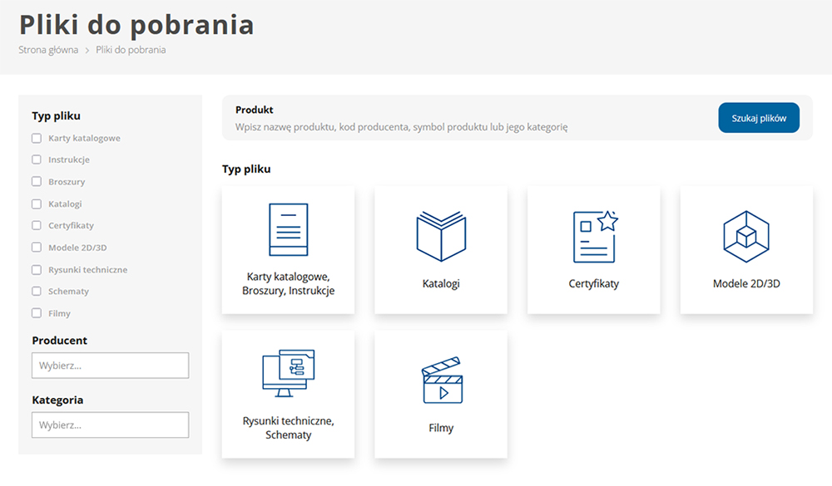
Task: Select the monitor icon for Rysunki techniczne, Schematy
Action: (x=288, y=376)
